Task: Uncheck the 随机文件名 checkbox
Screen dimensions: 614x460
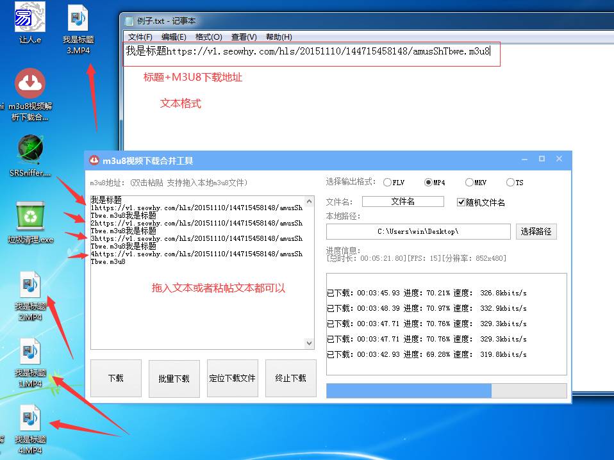Action: (461, 202)
